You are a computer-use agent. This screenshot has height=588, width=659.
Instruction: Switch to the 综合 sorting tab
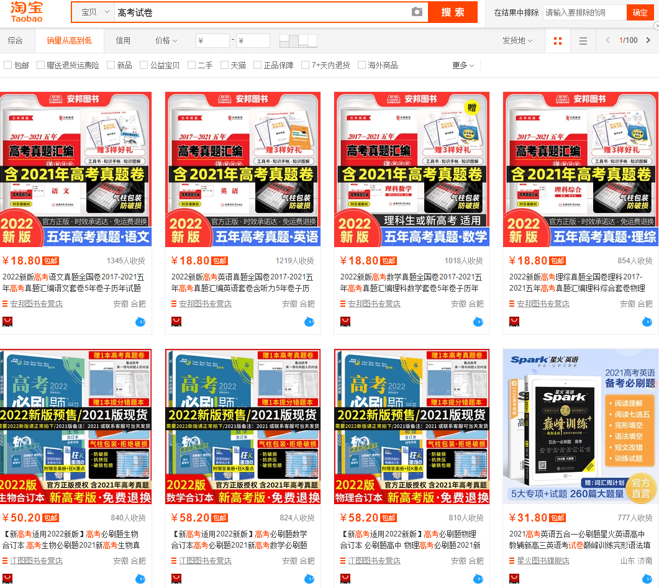tap(16, 40)
